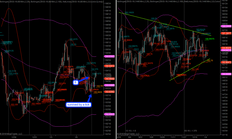Select the 153.84969 magenta price marker
Image resolution: width=232 pixels, height=139 pixels.
pos(109,85)
